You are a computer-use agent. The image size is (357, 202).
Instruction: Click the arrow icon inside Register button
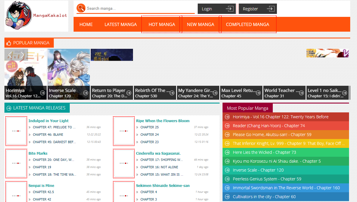click(270, 9)
